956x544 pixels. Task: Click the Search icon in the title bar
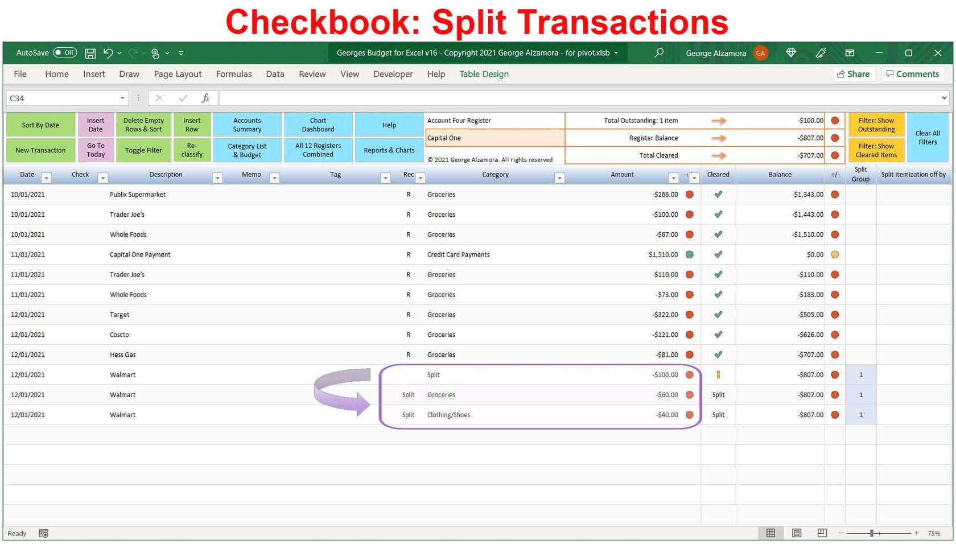(x=658, y=53)
